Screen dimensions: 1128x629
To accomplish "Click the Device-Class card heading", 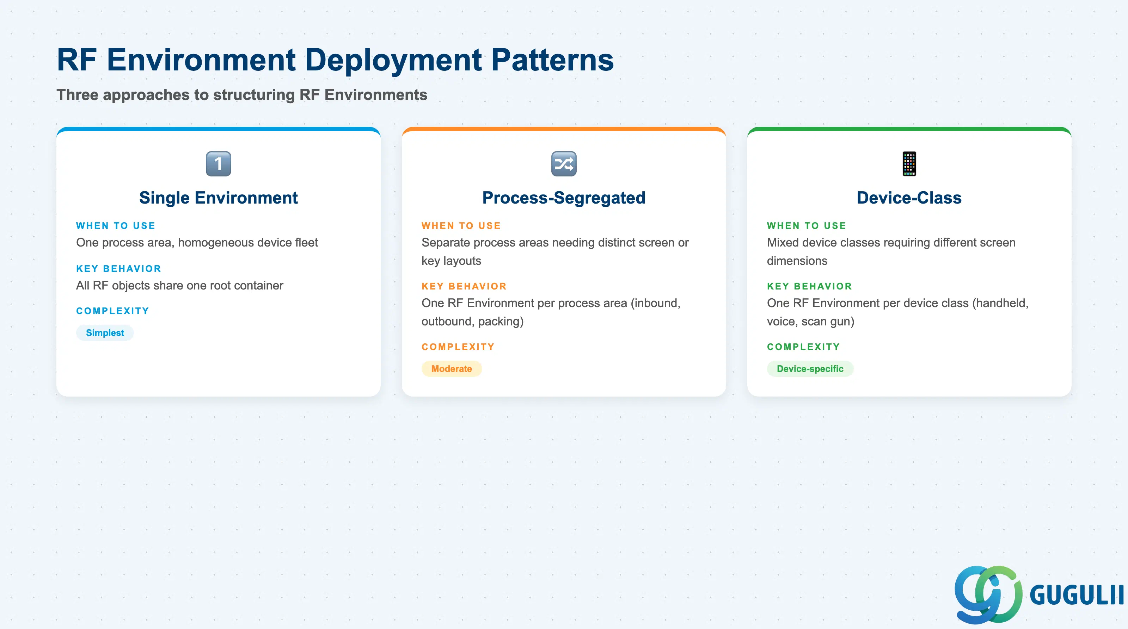I will (909, 198).
